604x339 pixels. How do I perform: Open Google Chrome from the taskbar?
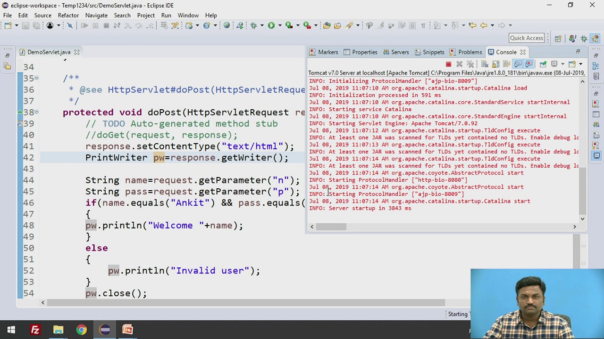pyautogui.click(x=82, y=330)
